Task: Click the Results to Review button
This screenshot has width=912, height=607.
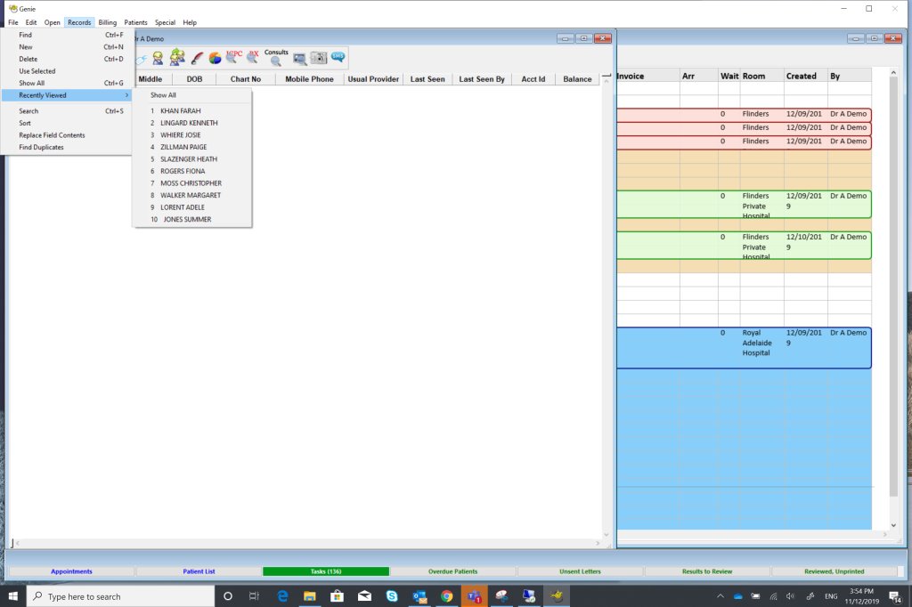Action: click(706, 571)
